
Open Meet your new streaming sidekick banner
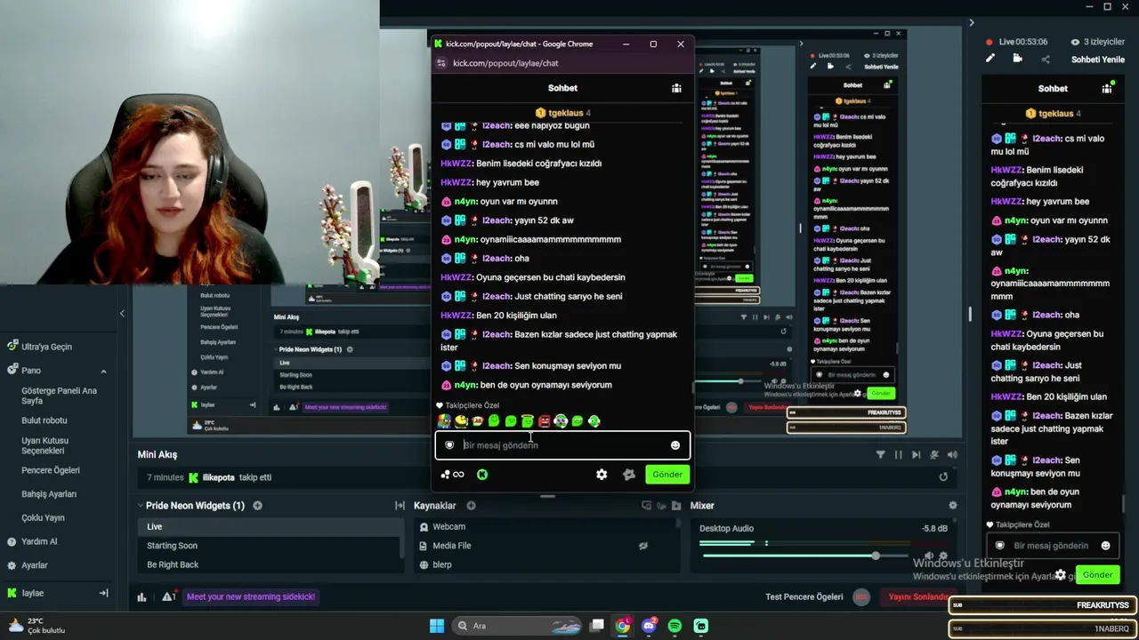(x=251, y=596)
